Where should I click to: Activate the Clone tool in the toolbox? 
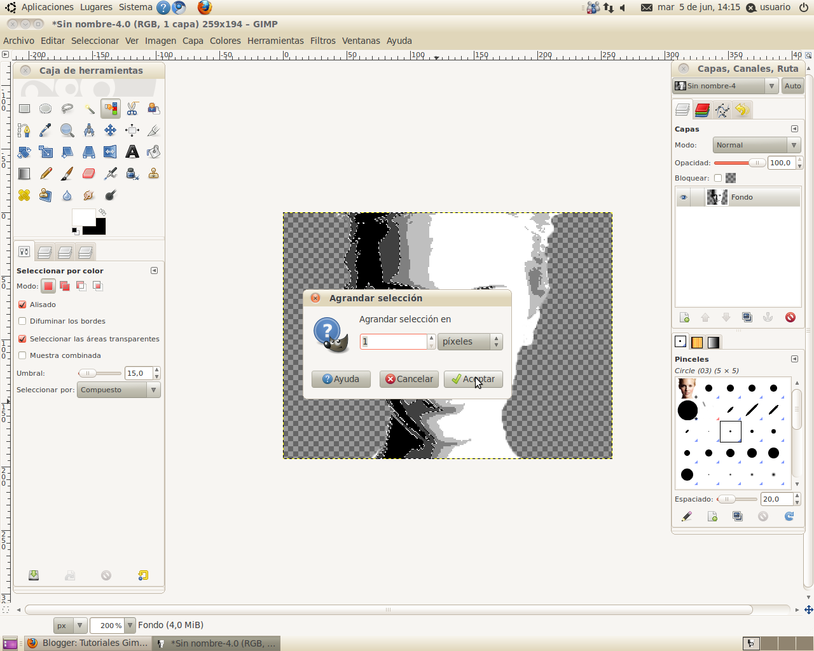click(x=153, y=173)
